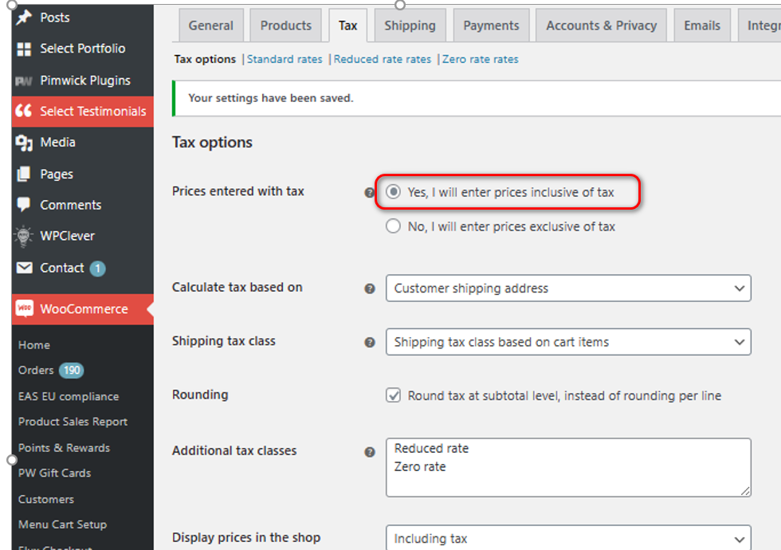Open Display prices in the shop dropdown
The width and height of the screenshot is (781, 550).
[567, 538]
